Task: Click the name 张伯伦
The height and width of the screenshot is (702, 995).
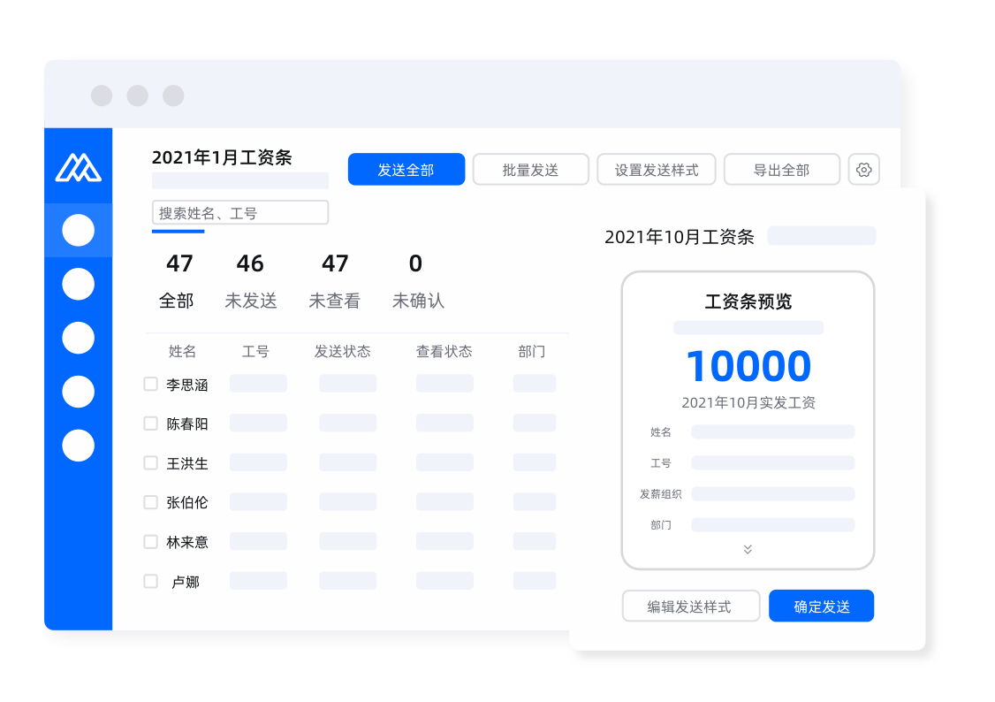Action: [x=187, y=503]
